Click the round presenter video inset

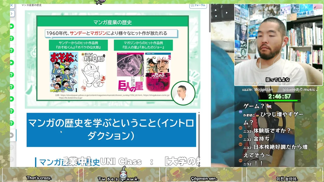pos(183,93)
